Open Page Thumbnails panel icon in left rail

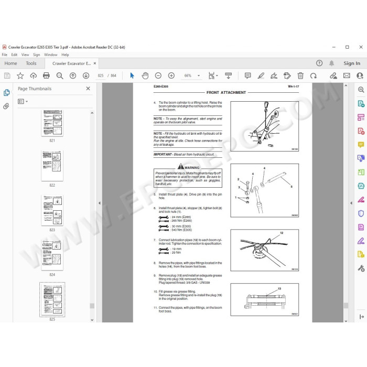pos(6,92)
